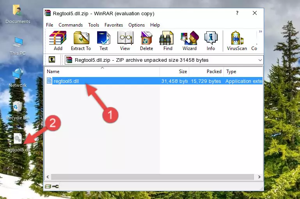
Task: Open the Commands menu
Action: coord(71,25)
